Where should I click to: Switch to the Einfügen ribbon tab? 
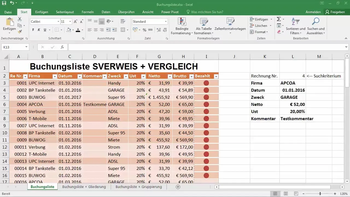tap(42, 12)
